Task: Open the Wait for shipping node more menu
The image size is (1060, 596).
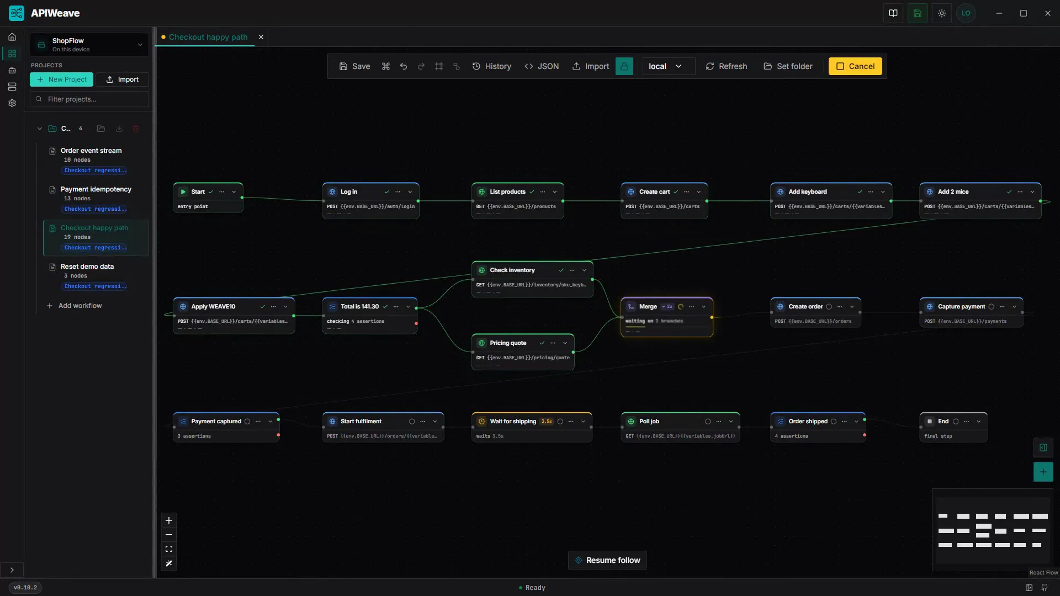Action: pyautogui.click(x=571, y=422)
